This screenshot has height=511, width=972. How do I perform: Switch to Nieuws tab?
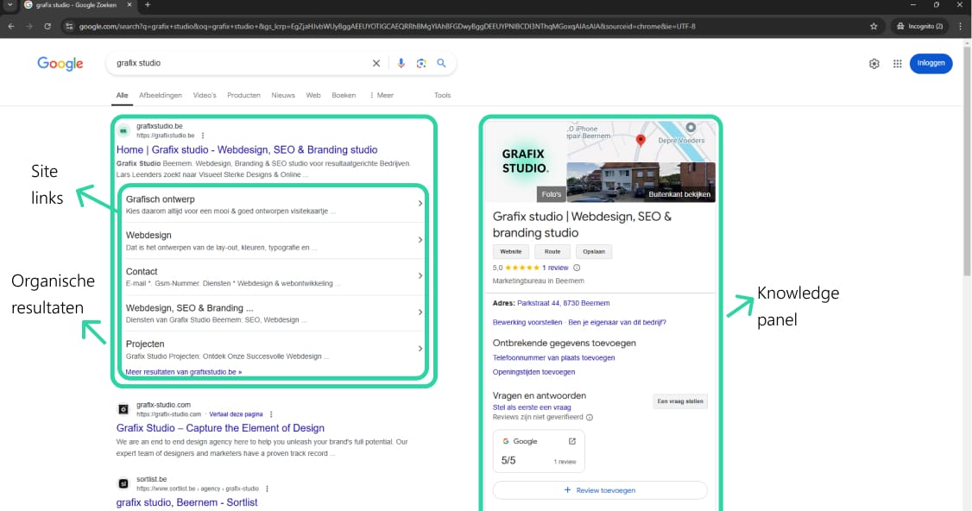(x=283, y=96)
